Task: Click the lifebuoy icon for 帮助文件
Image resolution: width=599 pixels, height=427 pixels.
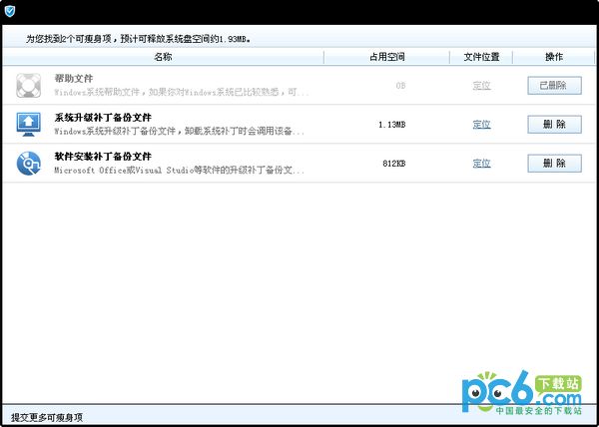Action: (30, 86)
